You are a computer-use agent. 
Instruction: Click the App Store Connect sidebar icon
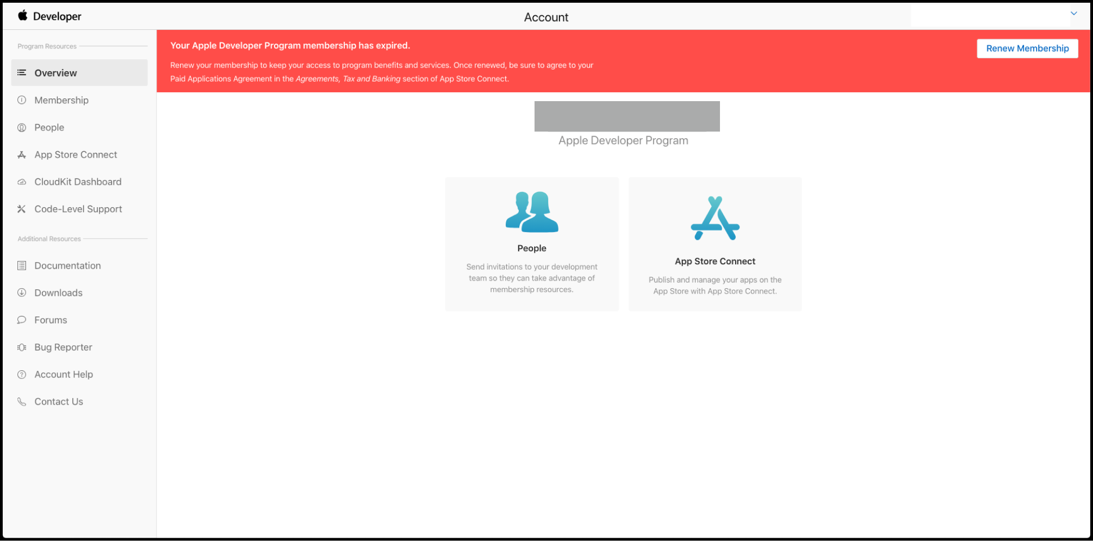pyautogui.click(x=22, y=154)
